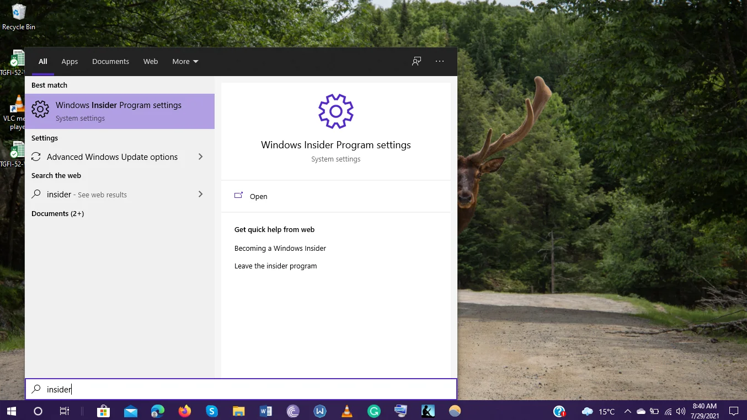The width and height of the screenshot is (747, 420).
Task: Open the search options ellipsis menu
Action: coord(440,61)
